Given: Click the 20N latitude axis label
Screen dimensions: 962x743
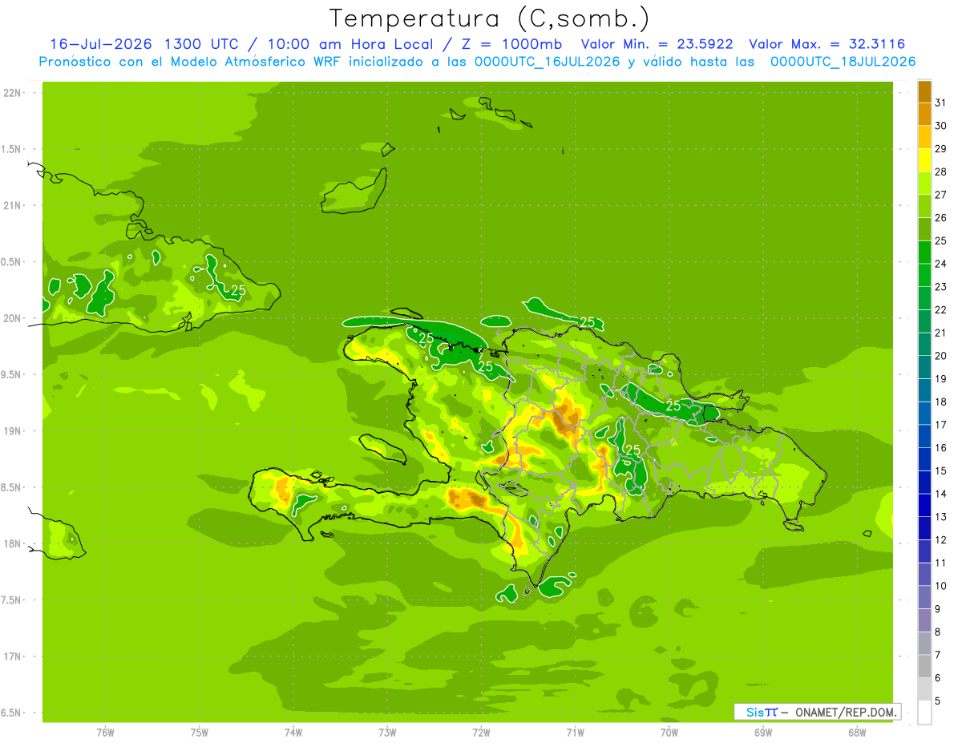Looking at the screenshot, I should pyautogui.click(x=12, y=318).
